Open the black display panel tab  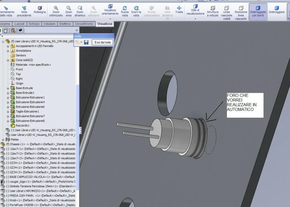pos(20,30)
